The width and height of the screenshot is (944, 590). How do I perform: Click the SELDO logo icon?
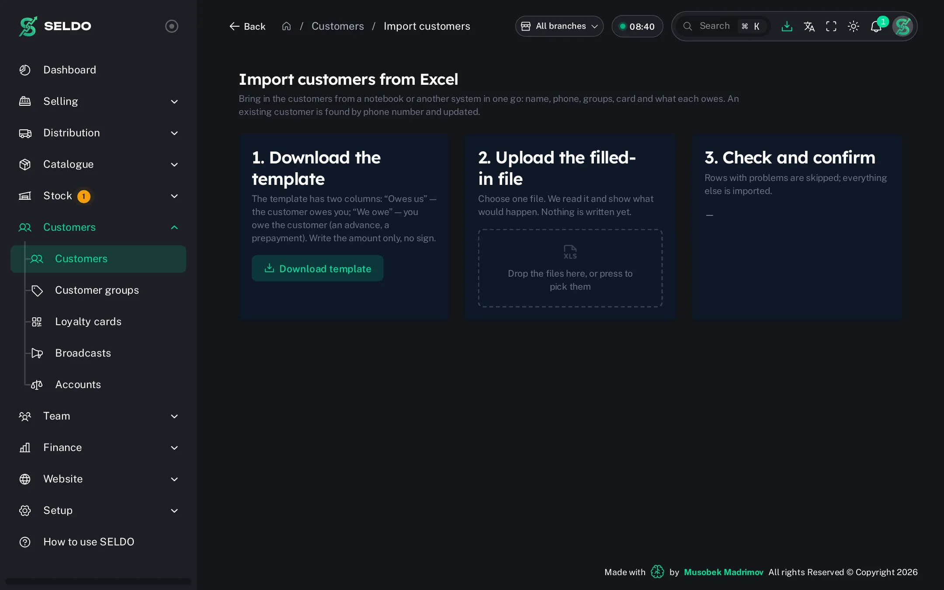click(x=28, y=26)
